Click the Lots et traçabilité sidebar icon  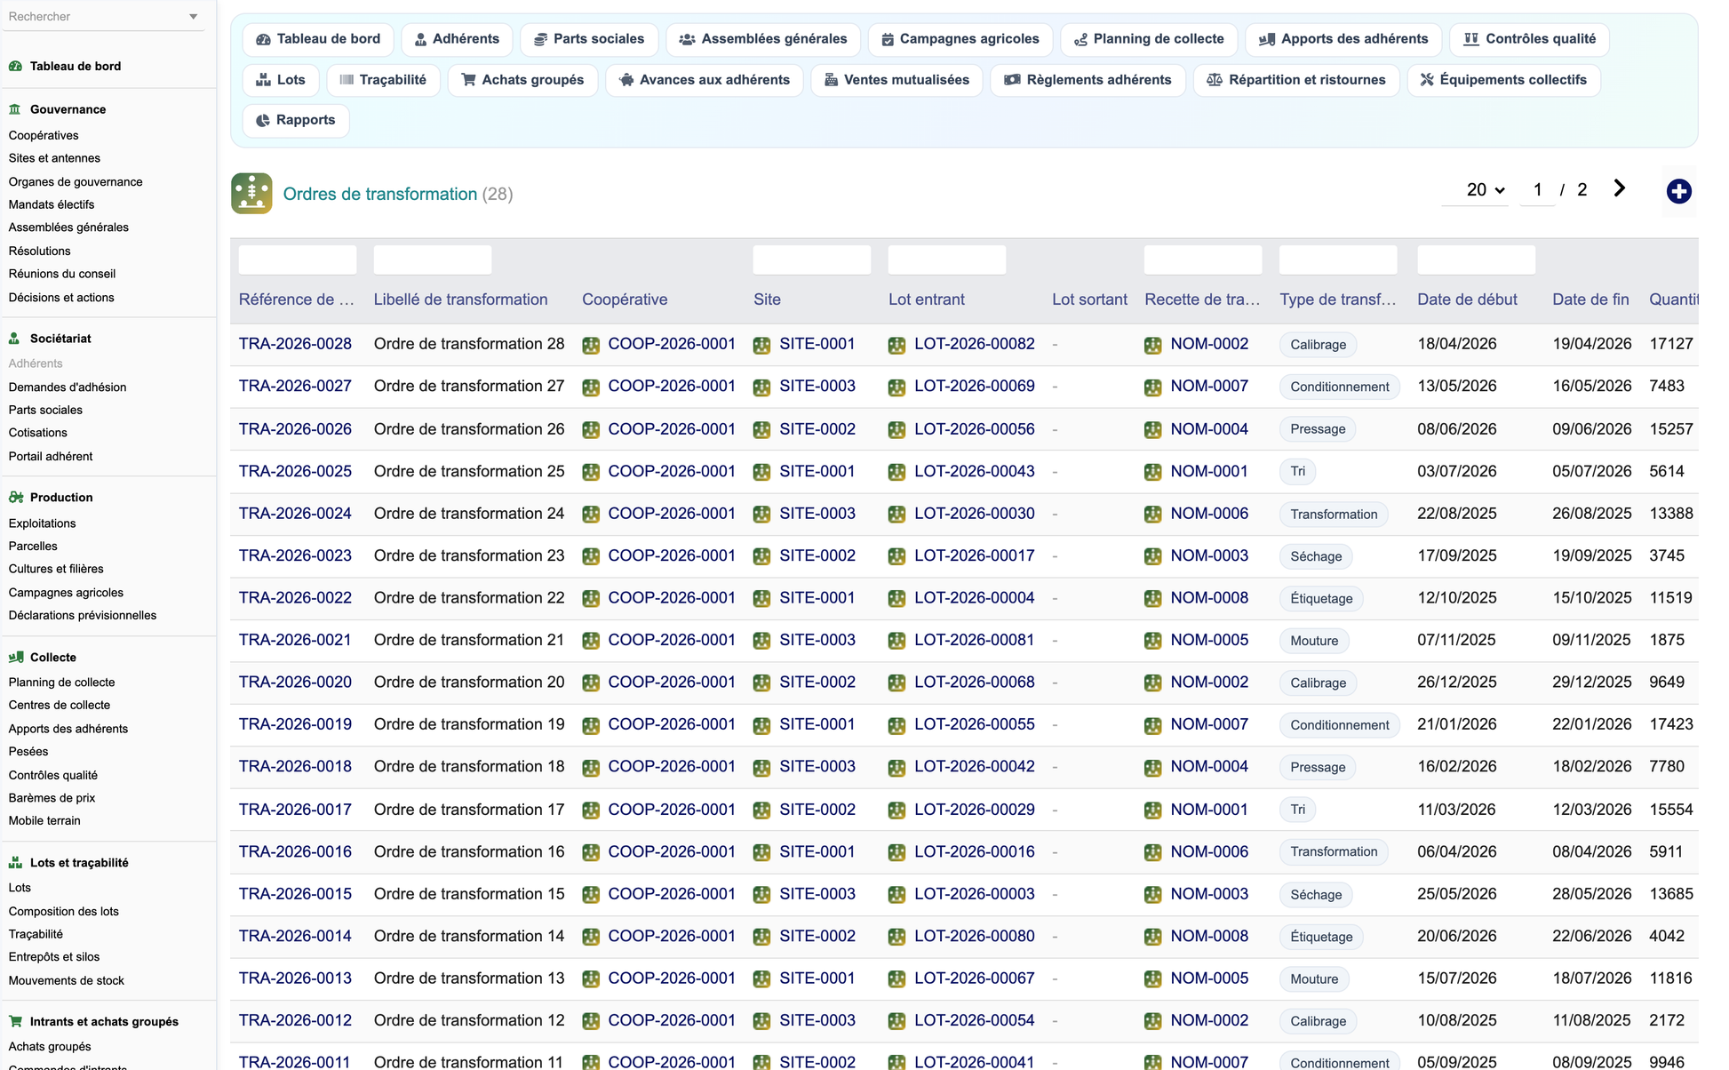click(x=15, y=863)
